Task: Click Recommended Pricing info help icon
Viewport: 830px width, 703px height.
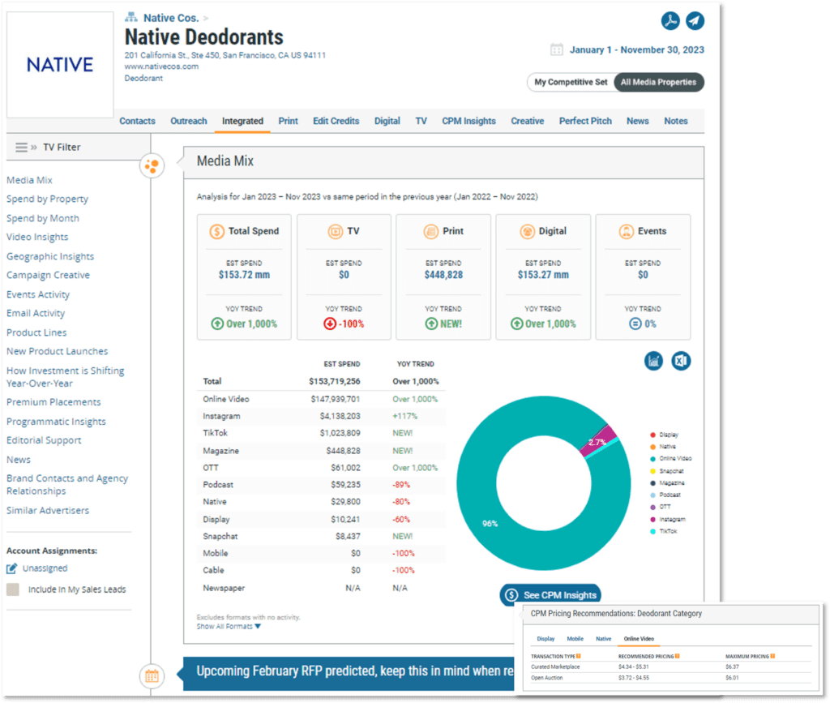Action: point(677,657)
